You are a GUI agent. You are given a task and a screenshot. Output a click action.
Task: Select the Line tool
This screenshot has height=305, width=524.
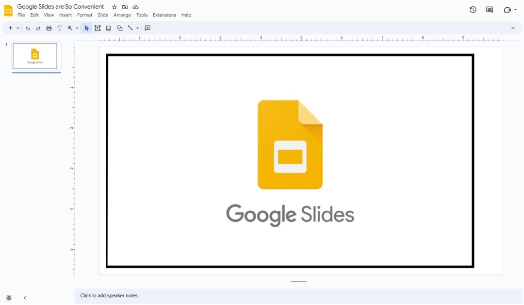pyautogui.click(x=130, y=28)
